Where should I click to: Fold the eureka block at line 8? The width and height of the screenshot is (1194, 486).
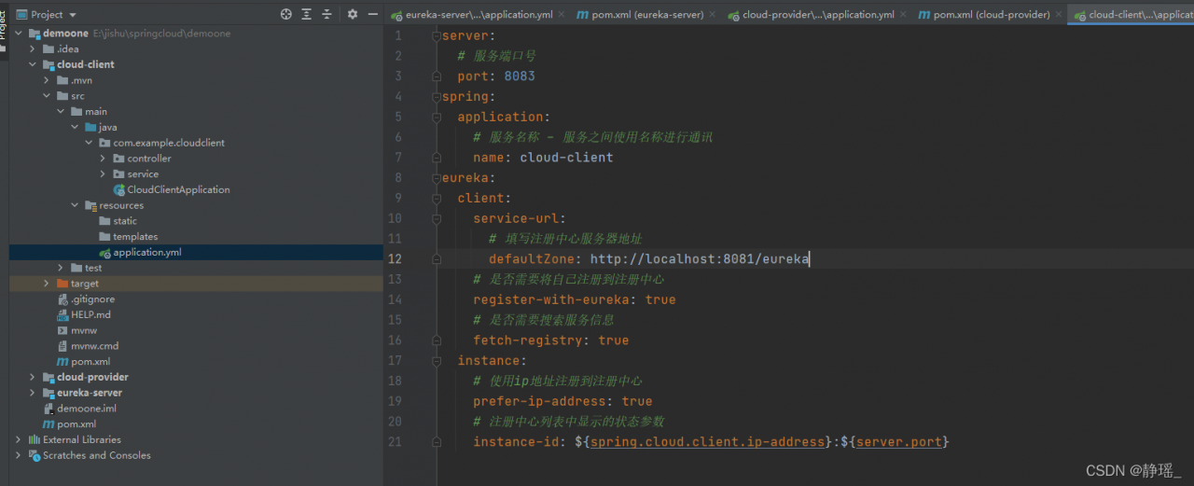coord(436,177)
